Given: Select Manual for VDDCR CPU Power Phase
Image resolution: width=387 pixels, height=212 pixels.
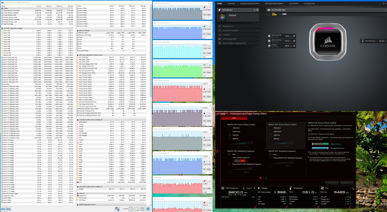Looking at the screenshot, I should point(230,139).
